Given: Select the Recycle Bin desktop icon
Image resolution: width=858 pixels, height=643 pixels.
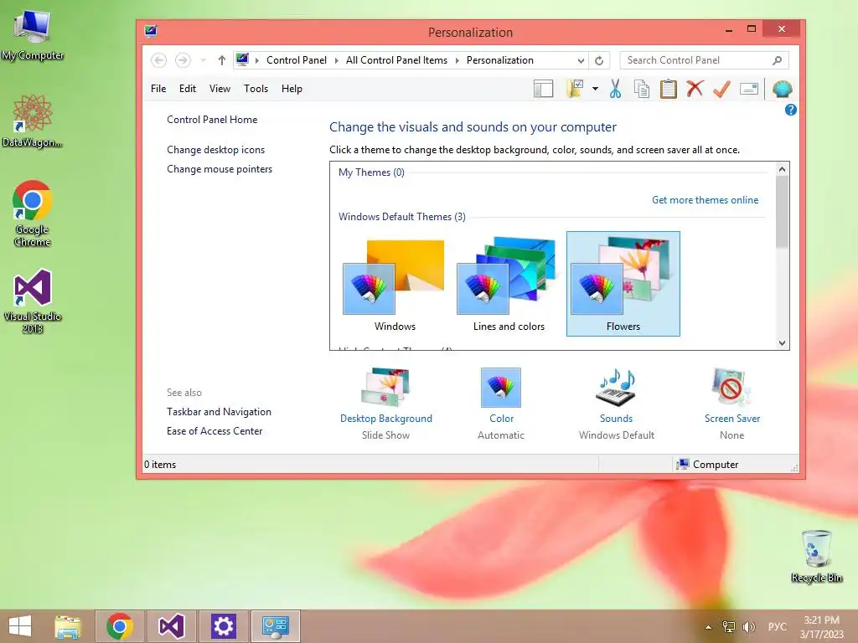Looking at the screenshot, I should 816,556.
